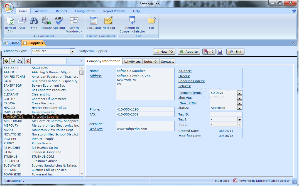The height and width of the screenshot is (186, 299).
Task: Select Mercury United Electronics Inc row
Action: 41,125
